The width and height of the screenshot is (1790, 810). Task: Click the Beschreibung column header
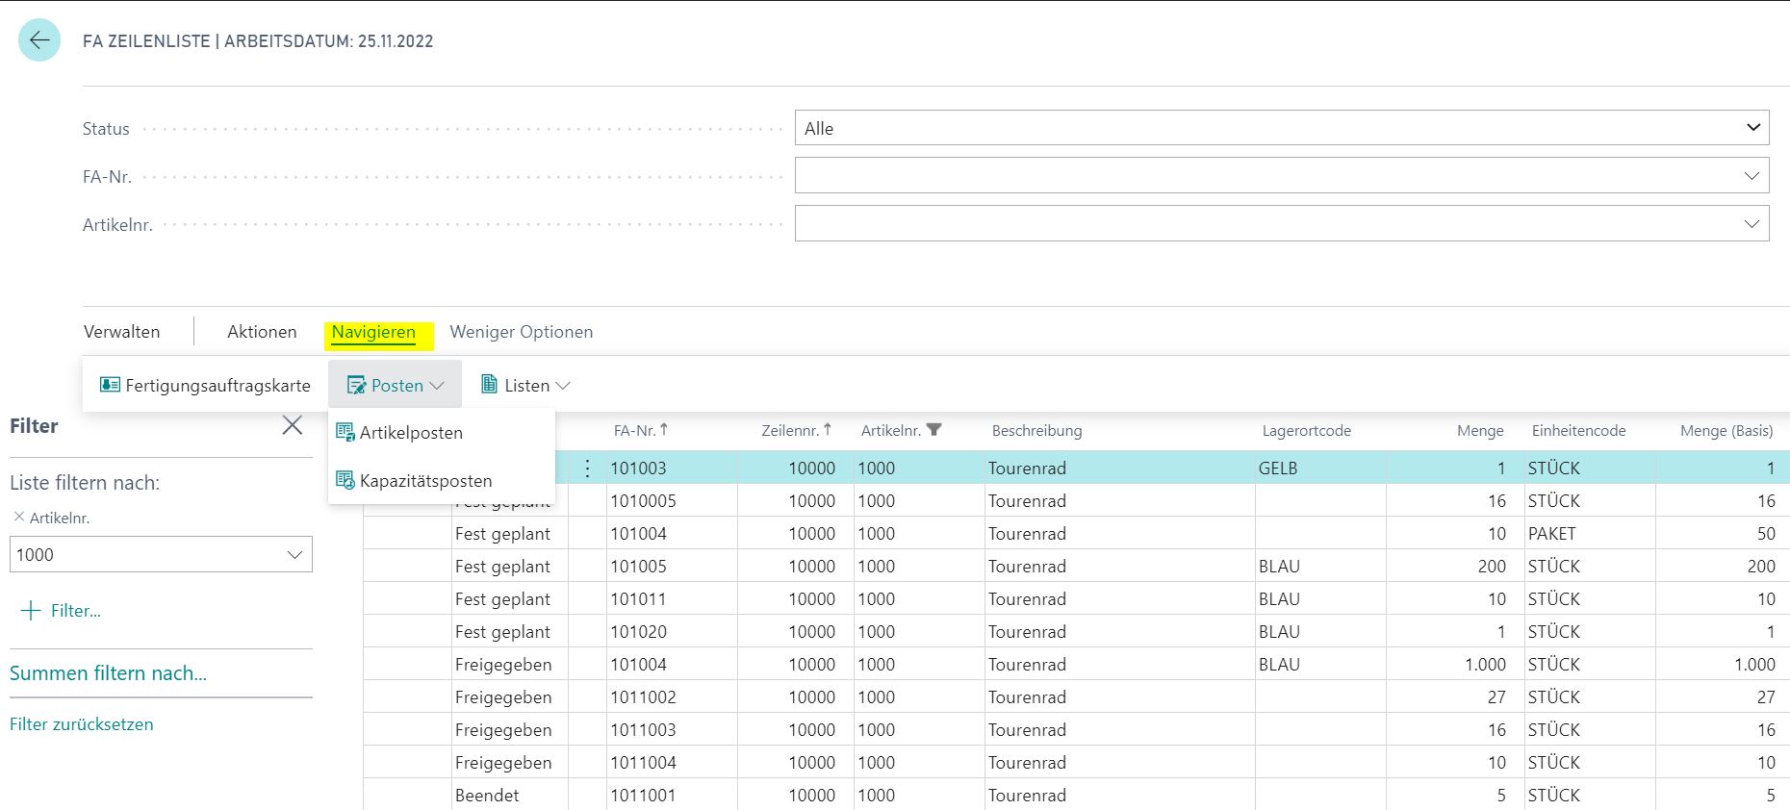pyautogui.click(x=1036, y=431)
